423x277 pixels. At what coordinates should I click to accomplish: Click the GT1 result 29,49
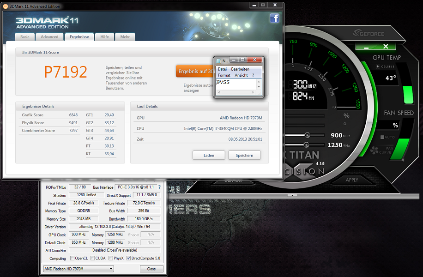pyautogui.click(x=109, y=115)
